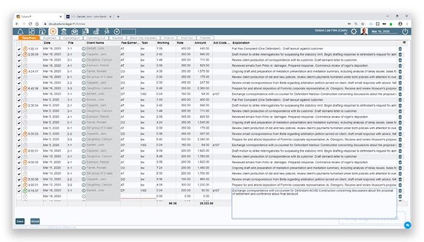Delete the entry with timer 6:42:06

tap(400, 88)
